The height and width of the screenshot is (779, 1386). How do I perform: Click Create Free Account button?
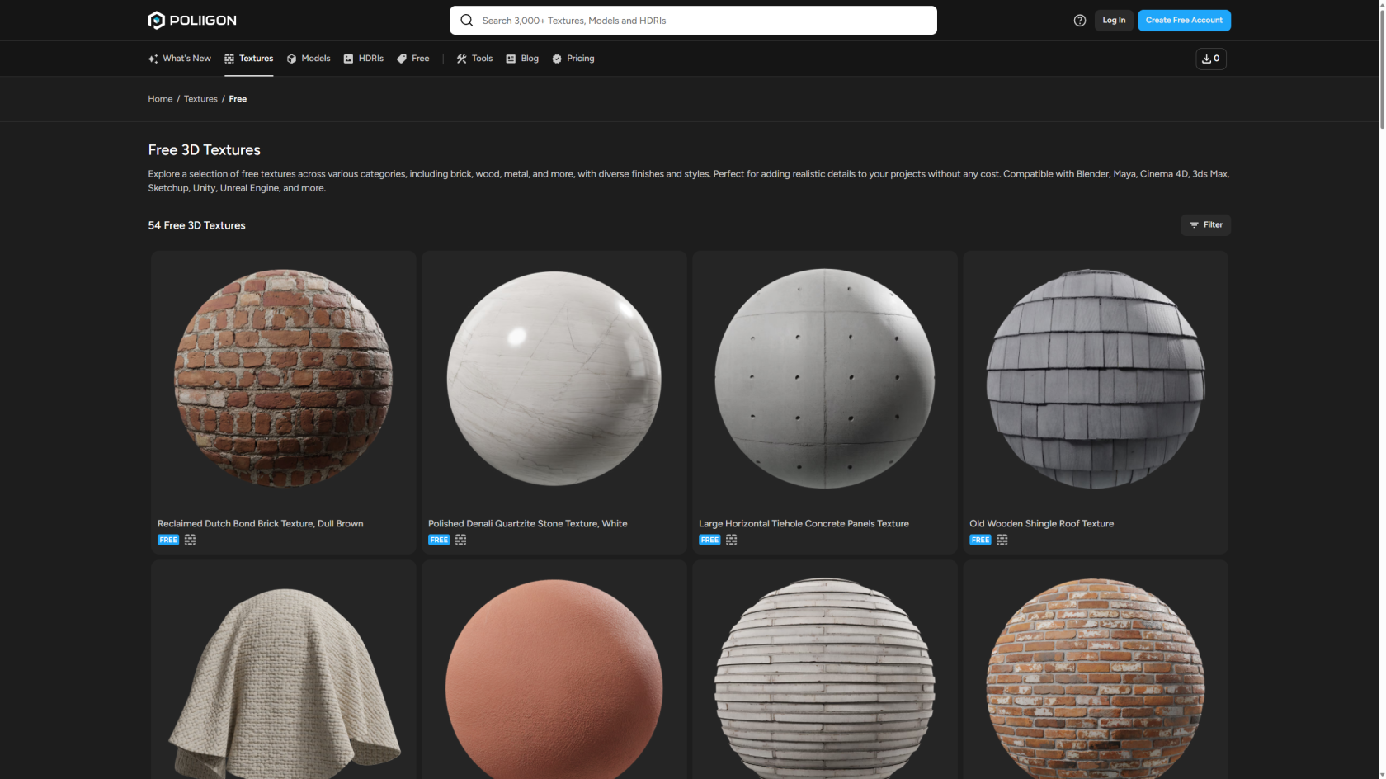click(1184, 21)
